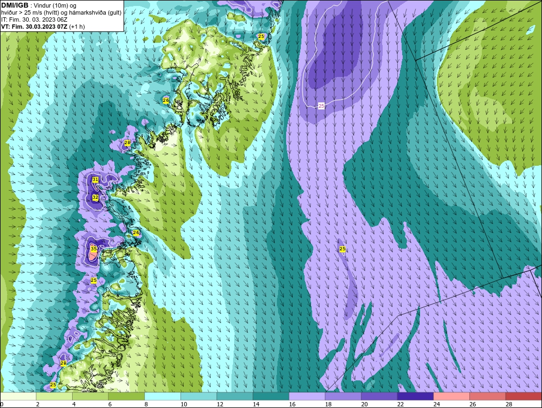Click the legend scale number 14

pos(256,404)
